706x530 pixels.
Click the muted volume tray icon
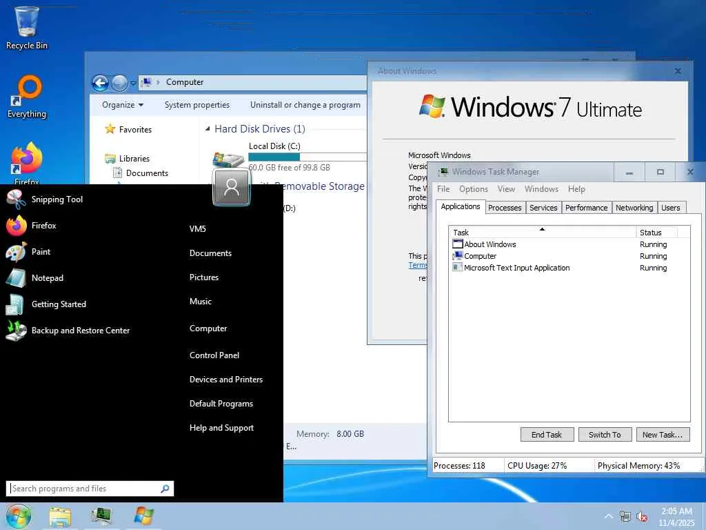pos(642,516)
